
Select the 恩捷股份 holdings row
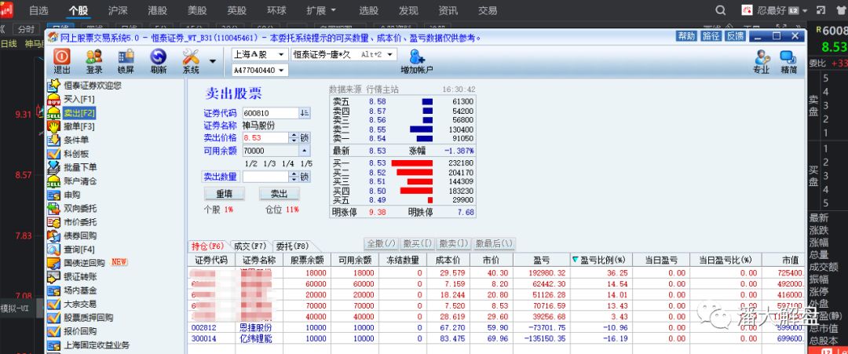pyautogui.click(x=496, y=327)
